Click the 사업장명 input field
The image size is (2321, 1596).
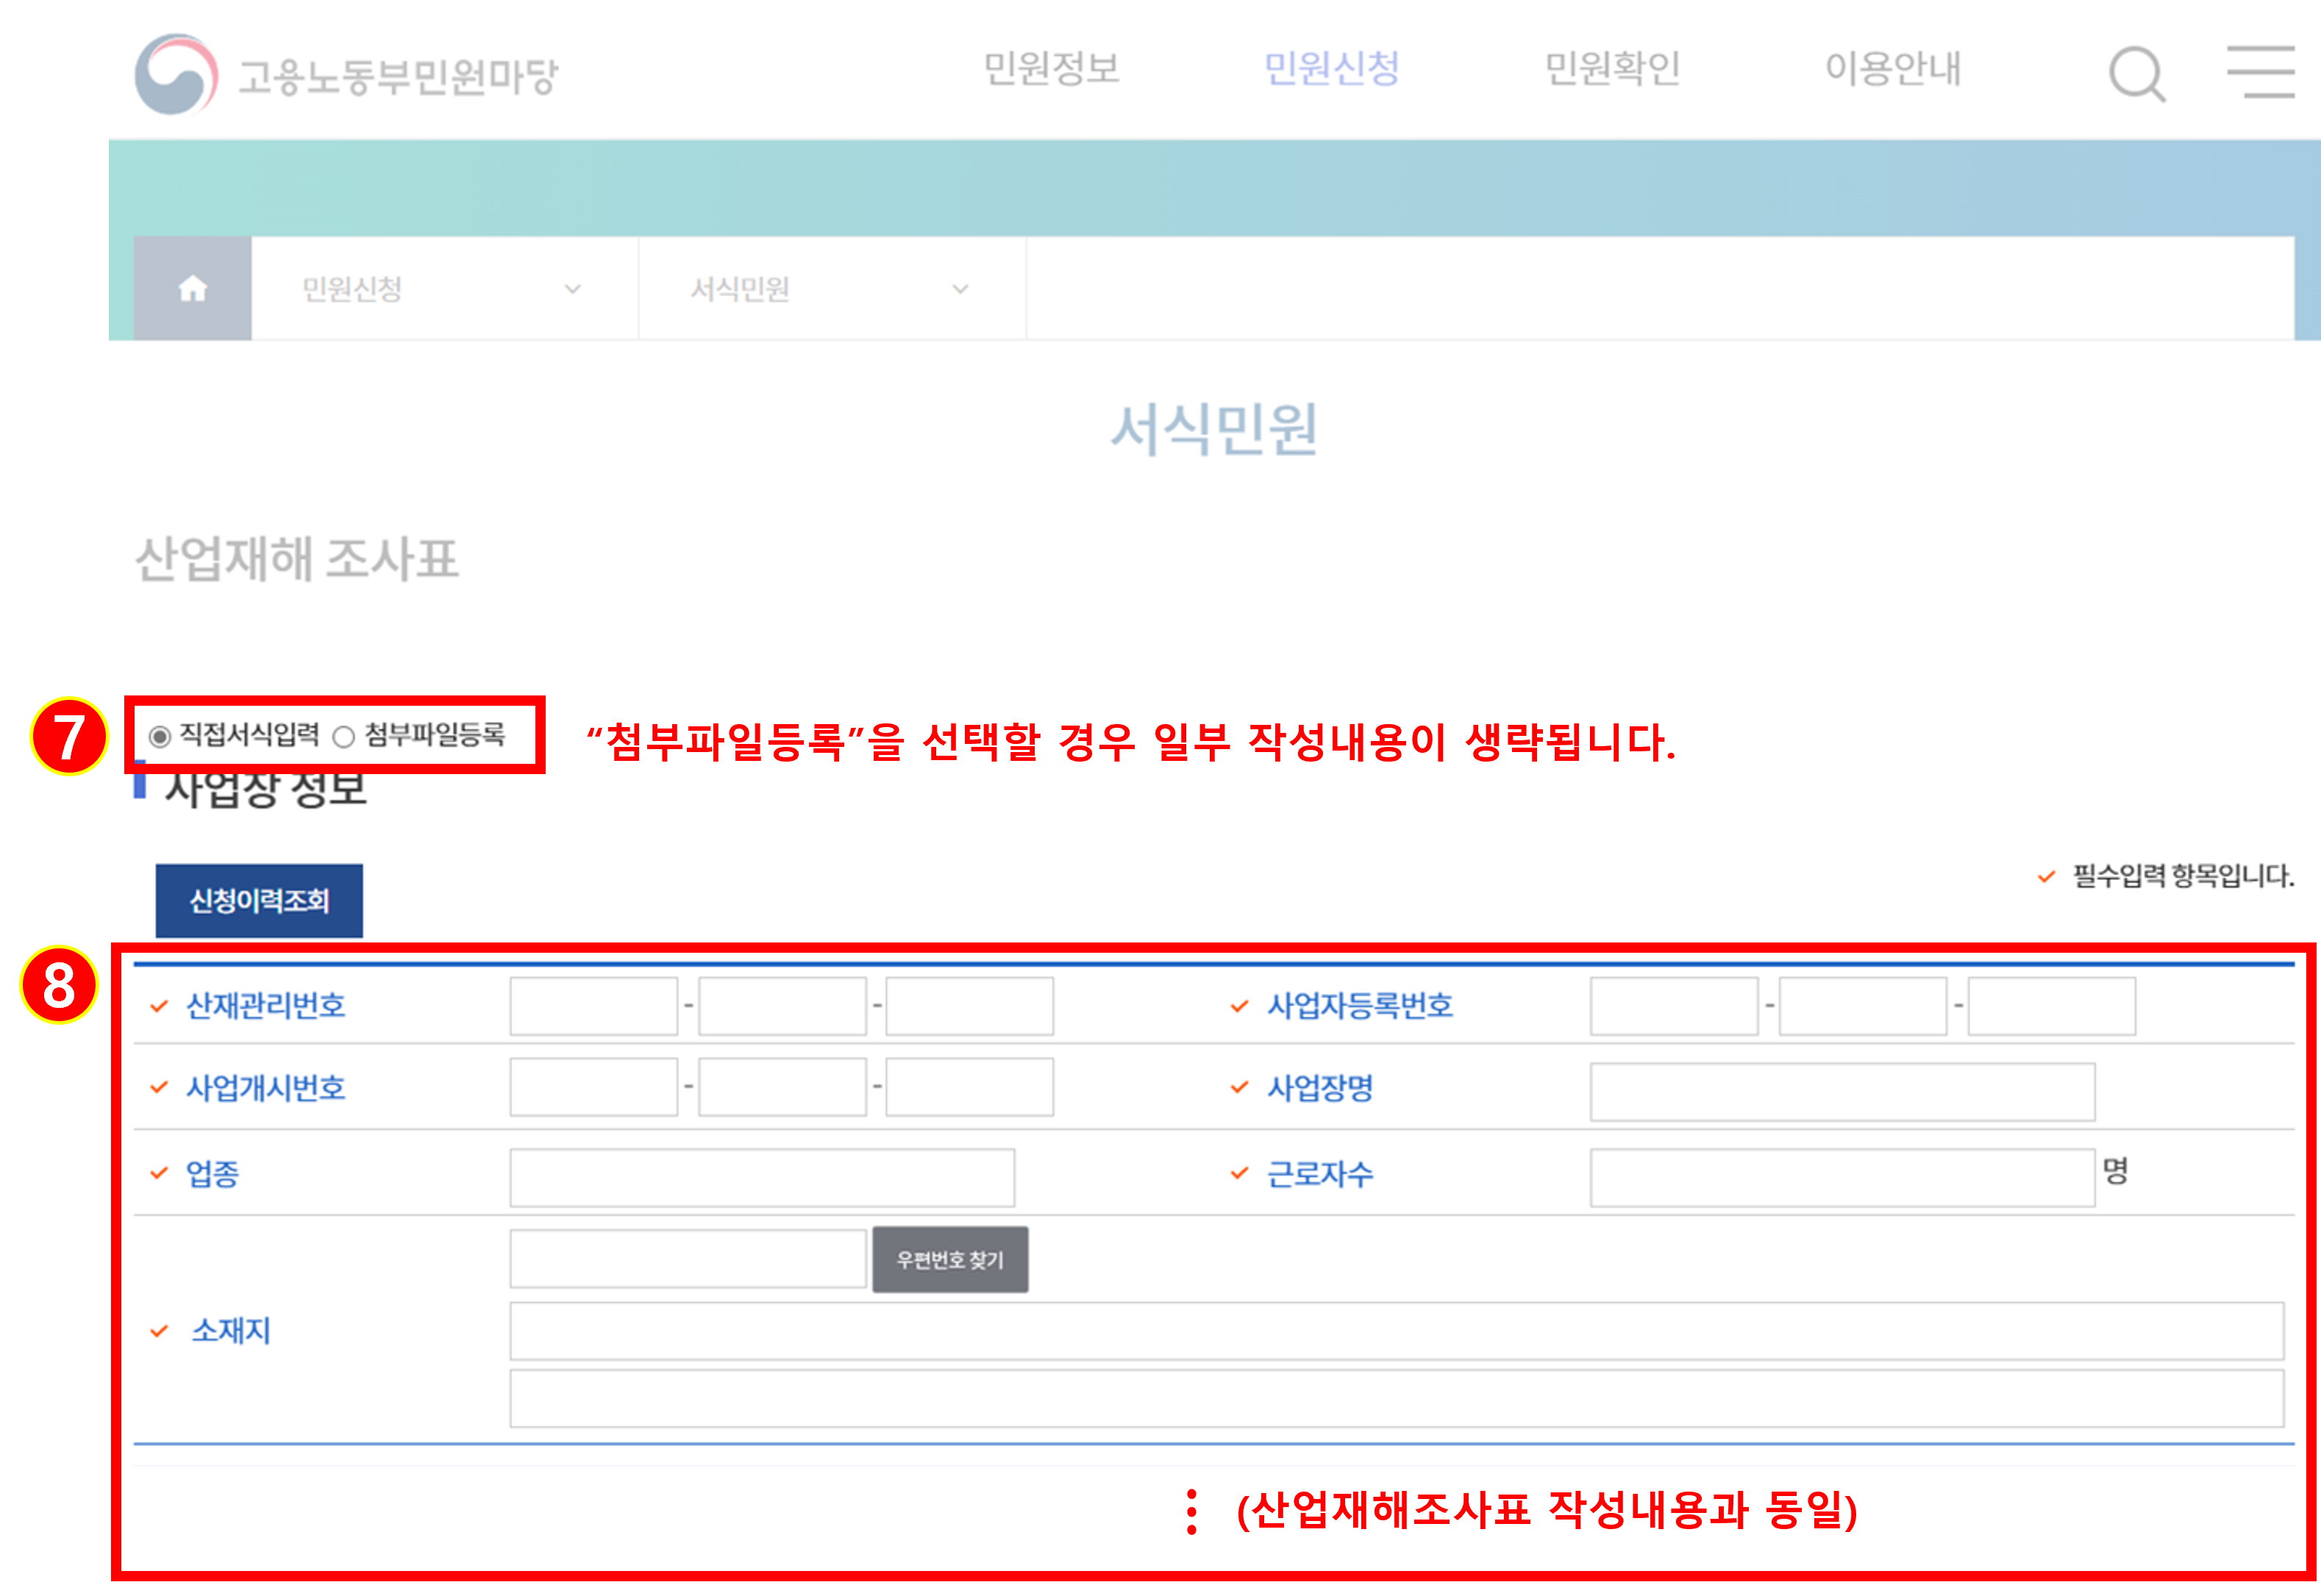[1842, 1092]
